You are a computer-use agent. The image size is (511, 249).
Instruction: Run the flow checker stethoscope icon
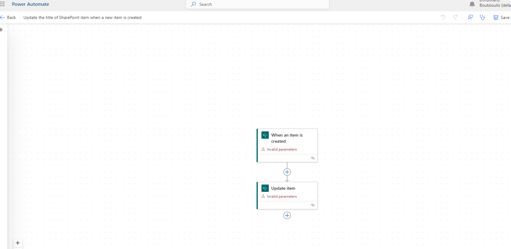click(483, 17)
